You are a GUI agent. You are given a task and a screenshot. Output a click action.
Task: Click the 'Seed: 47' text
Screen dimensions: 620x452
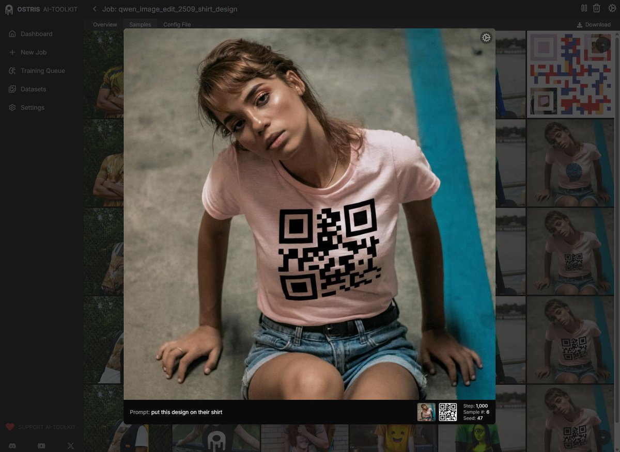point(473,418)
